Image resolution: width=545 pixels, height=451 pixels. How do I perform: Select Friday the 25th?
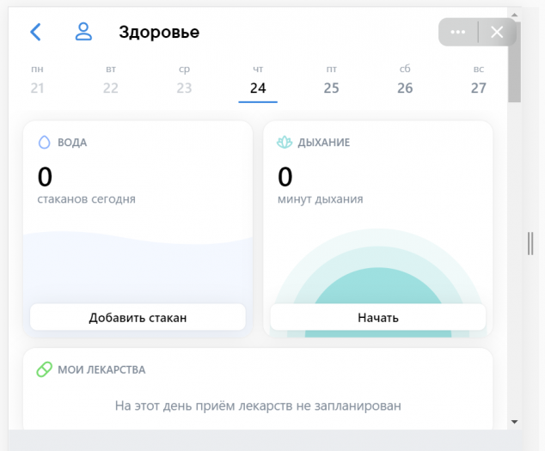pos(331,80)
